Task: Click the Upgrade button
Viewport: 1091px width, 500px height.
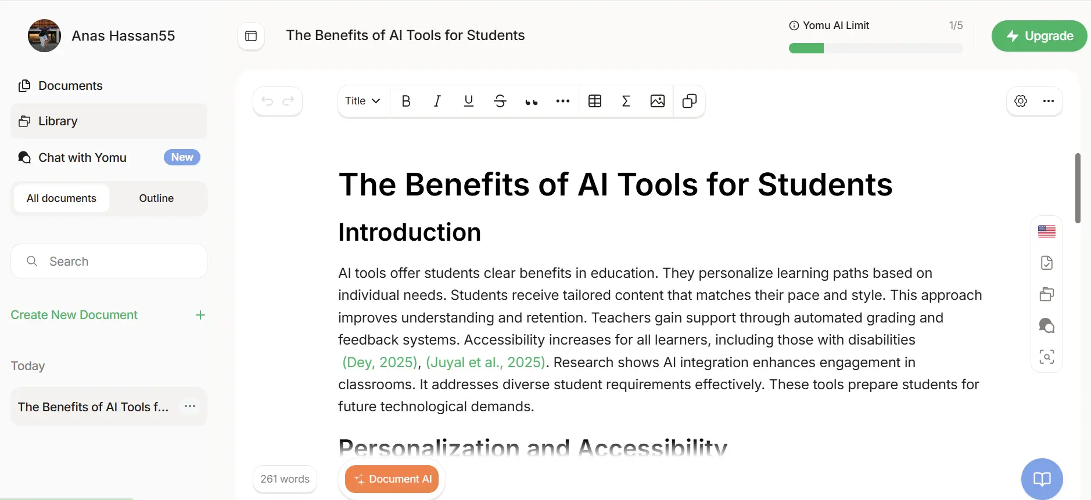Action: pyautogui.click(x=1039, y=36)
